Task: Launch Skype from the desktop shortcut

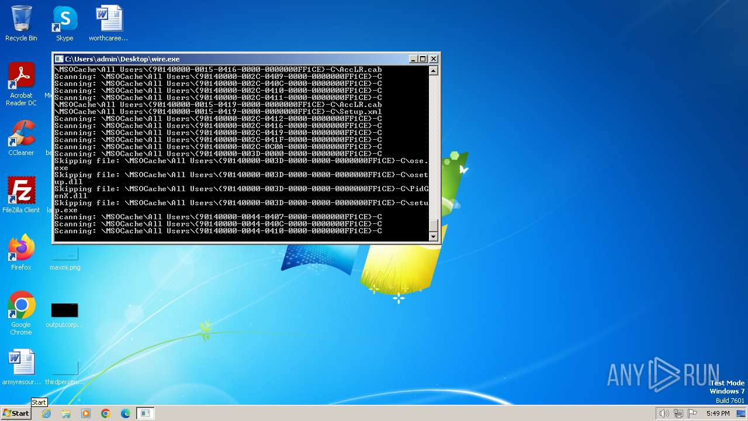Action: [x=65, y=23]
